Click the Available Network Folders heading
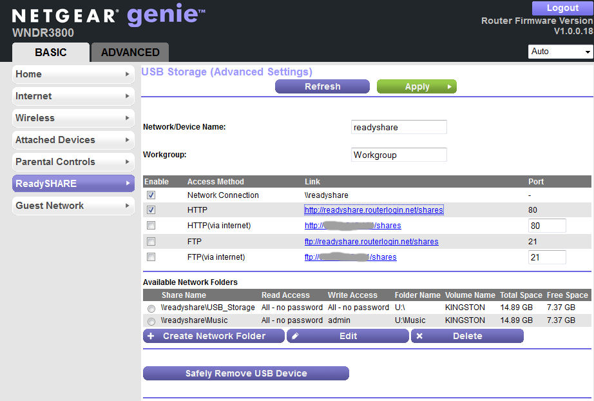 (x=190, y=282)
